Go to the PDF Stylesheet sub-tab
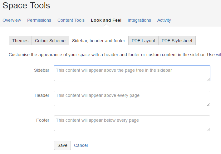 tap(177, 41)
